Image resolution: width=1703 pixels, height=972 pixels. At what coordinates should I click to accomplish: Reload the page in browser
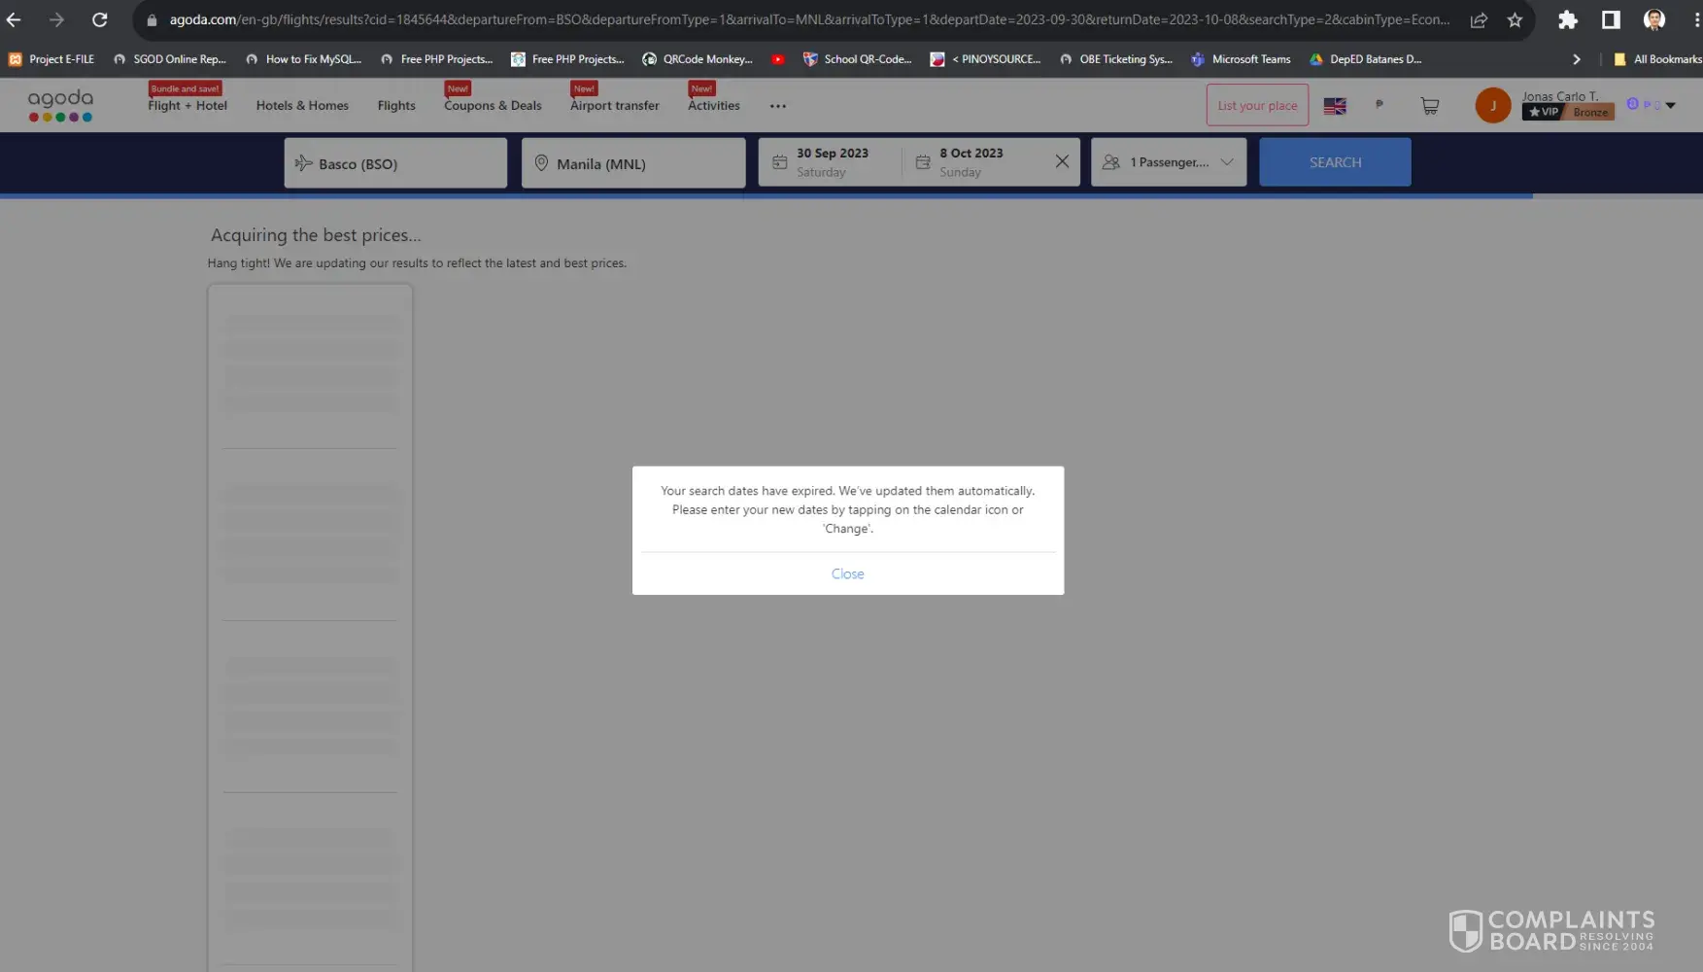pos(99,19)
